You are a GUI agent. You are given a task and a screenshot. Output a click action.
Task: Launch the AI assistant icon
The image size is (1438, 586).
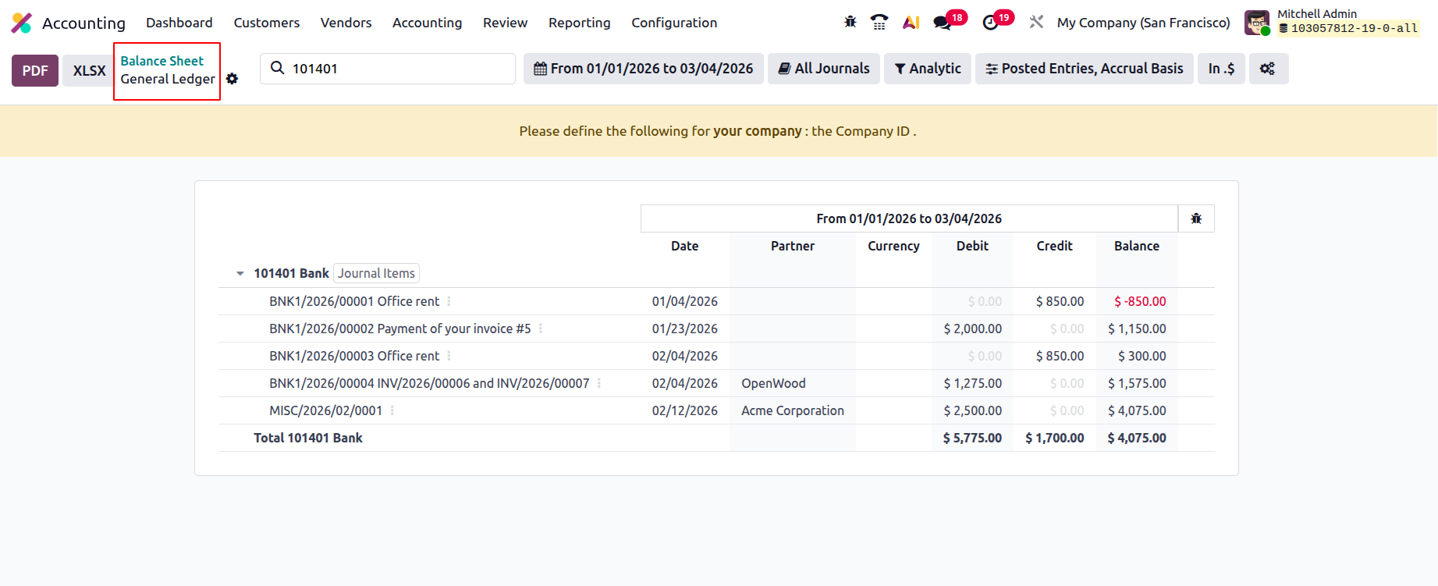click(x=911, y=23)
